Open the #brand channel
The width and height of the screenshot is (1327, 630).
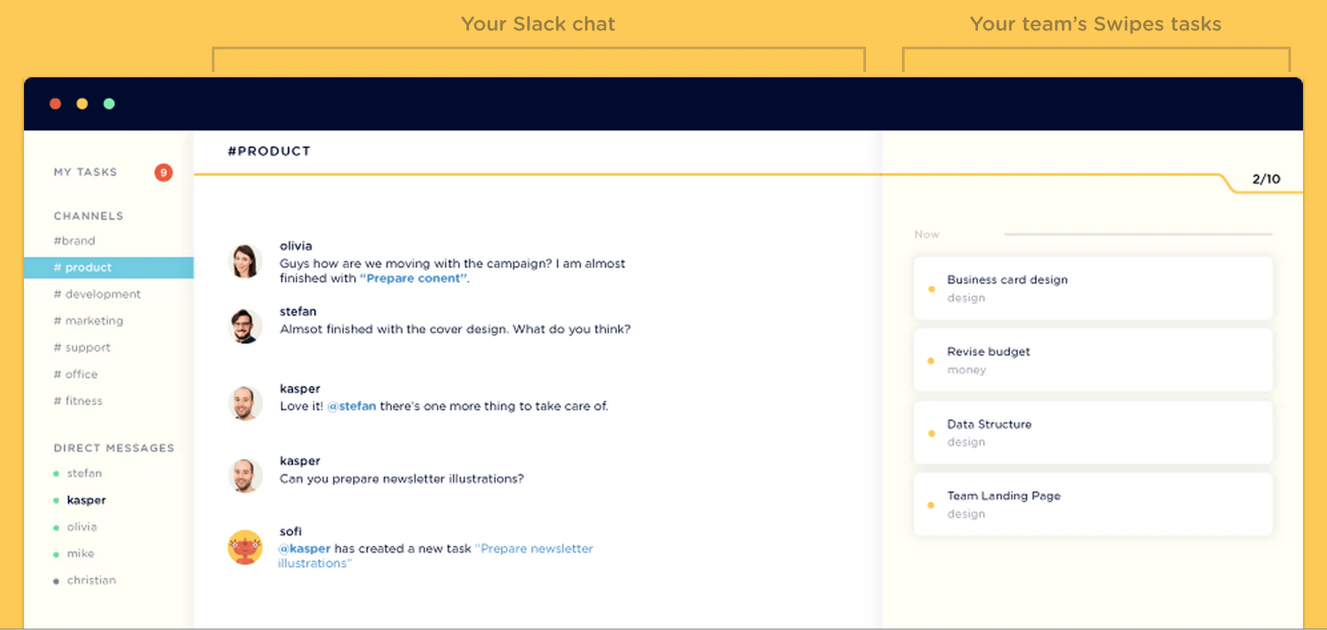tap(75, 240)
